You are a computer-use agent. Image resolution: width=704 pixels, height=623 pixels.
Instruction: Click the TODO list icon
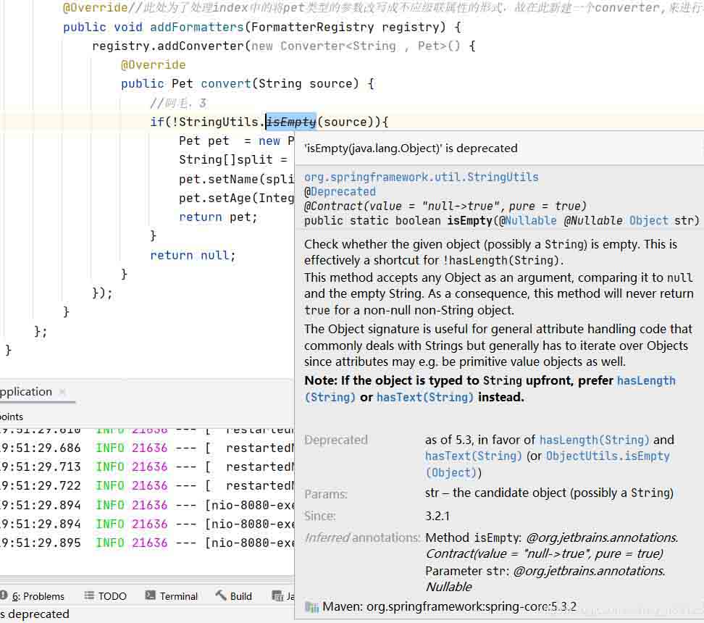tap(89, 595)
